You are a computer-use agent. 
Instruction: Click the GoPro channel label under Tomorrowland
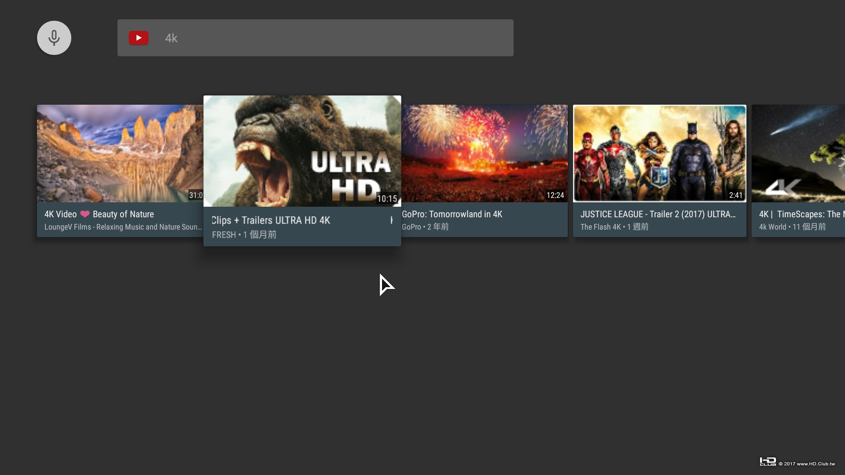coord(411,227)
